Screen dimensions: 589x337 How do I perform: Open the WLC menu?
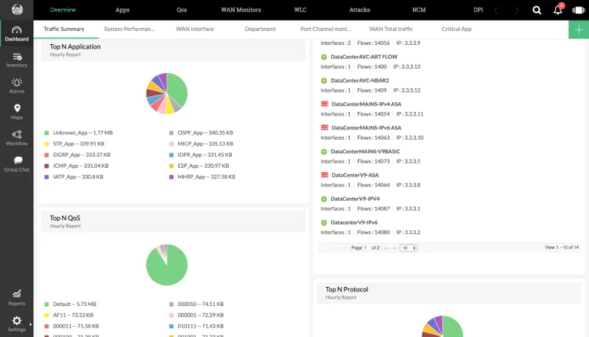click(300, 10)
